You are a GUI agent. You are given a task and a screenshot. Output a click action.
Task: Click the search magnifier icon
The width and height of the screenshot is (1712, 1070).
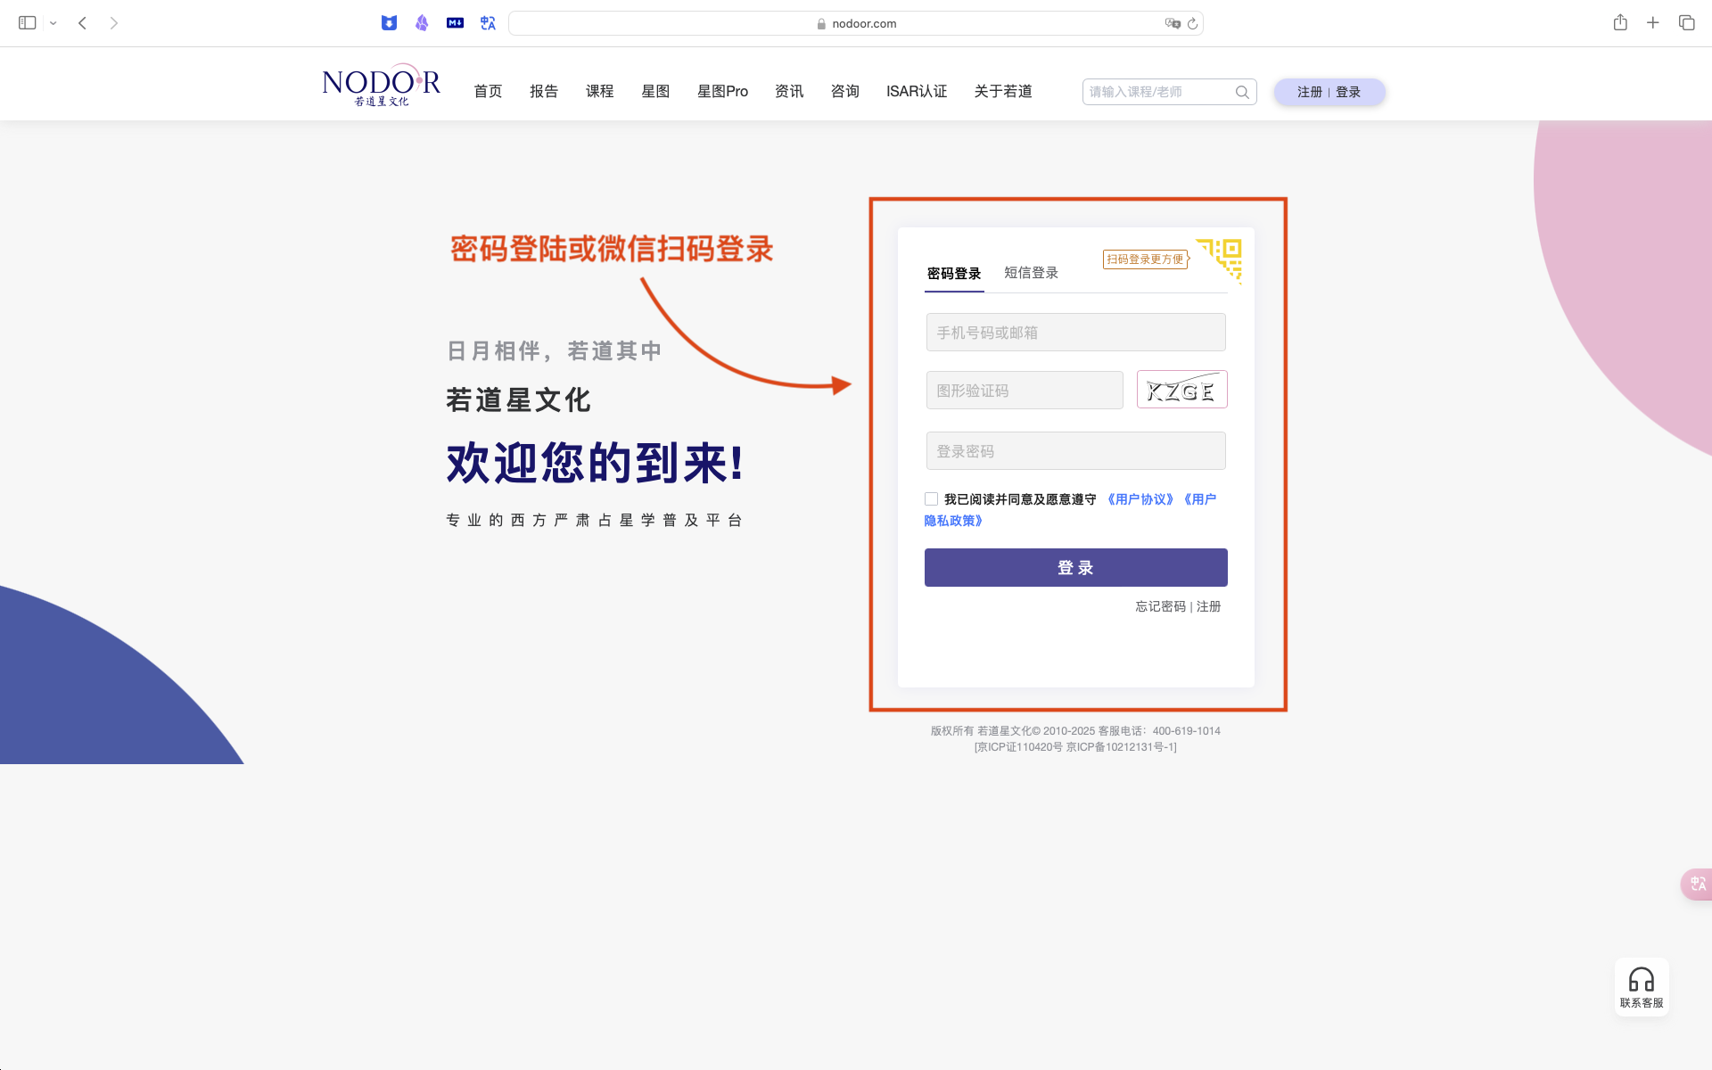tap(1241, 92)
